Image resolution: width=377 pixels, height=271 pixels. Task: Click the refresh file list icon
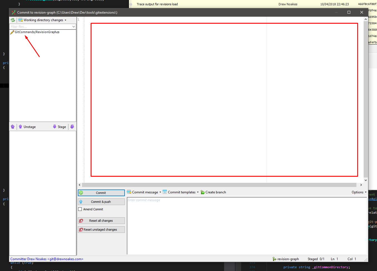[13, 20]
